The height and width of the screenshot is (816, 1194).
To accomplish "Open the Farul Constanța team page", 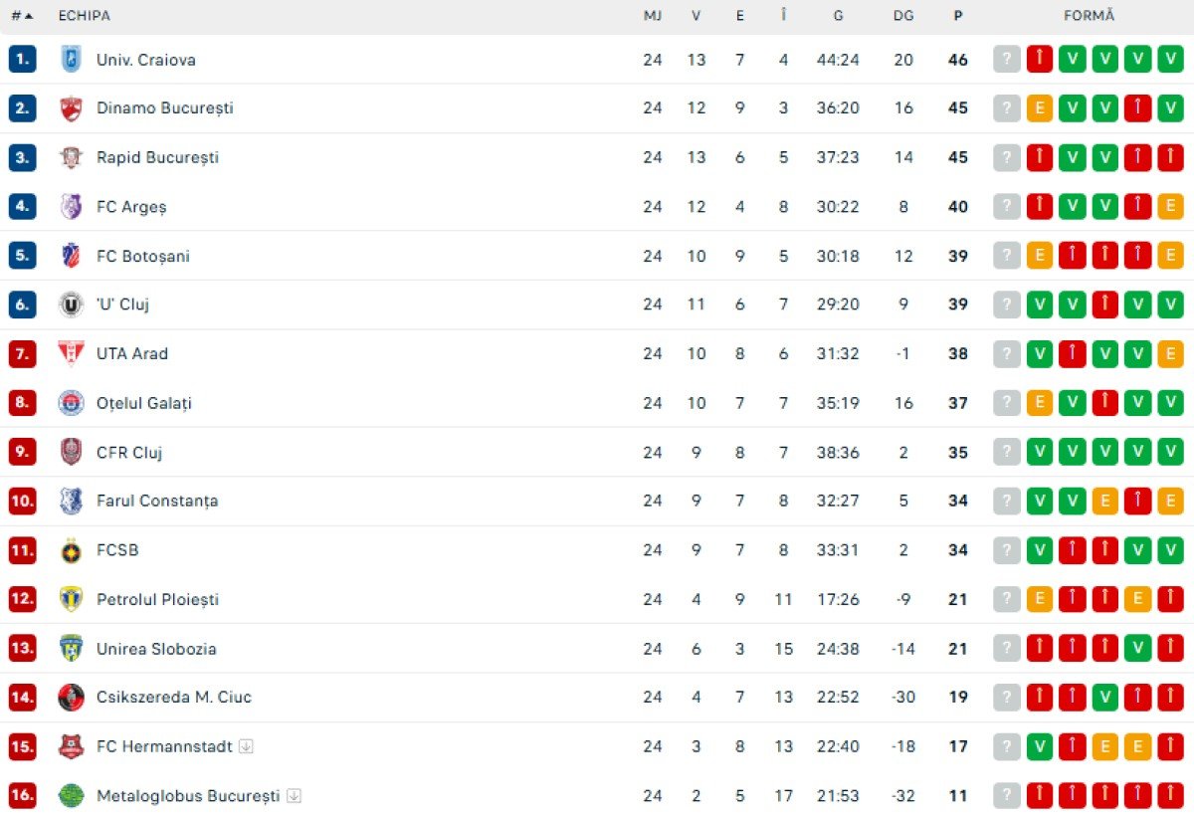I will click(157, 501).
